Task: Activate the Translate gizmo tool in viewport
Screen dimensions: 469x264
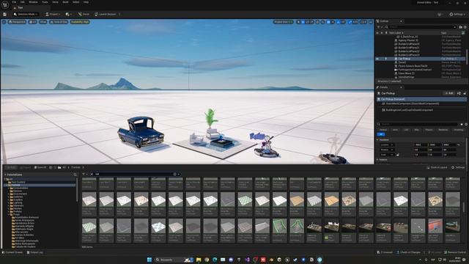Action: click(303, 22)
